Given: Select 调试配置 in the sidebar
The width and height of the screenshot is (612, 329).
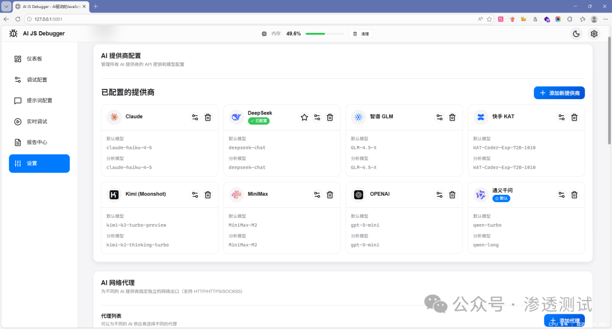Looking at the screenshot, I should 35,79.
